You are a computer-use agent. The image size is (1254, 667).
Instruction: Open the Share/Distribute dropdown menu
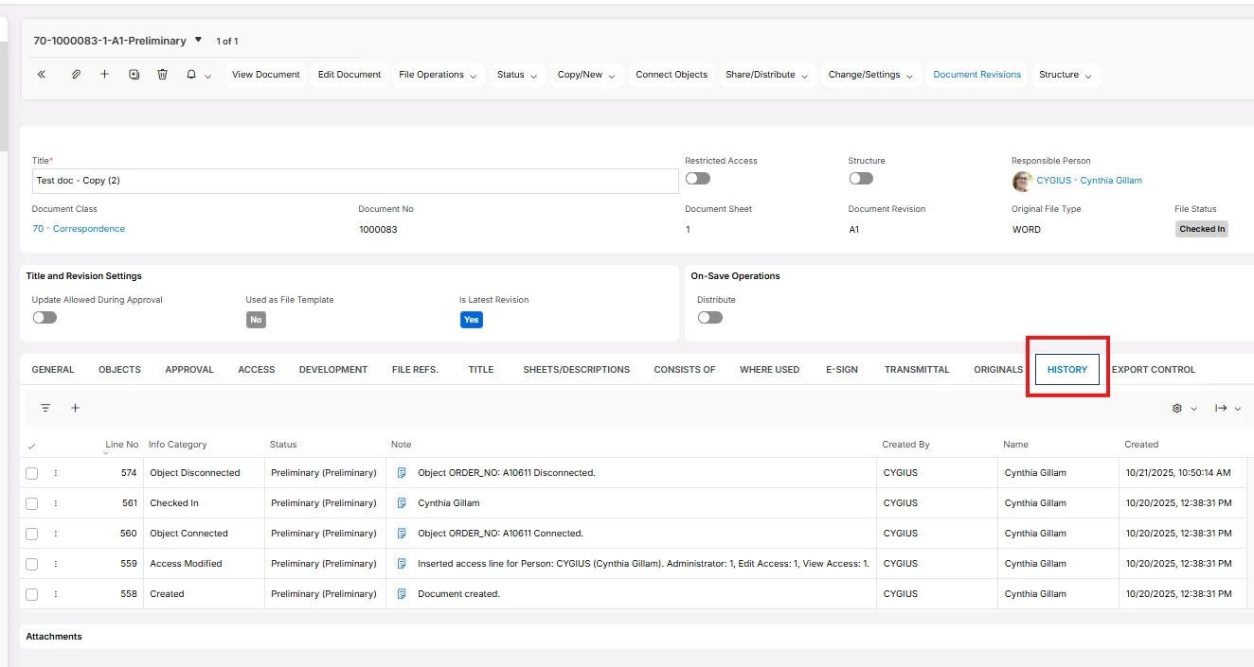coord(766,75)
